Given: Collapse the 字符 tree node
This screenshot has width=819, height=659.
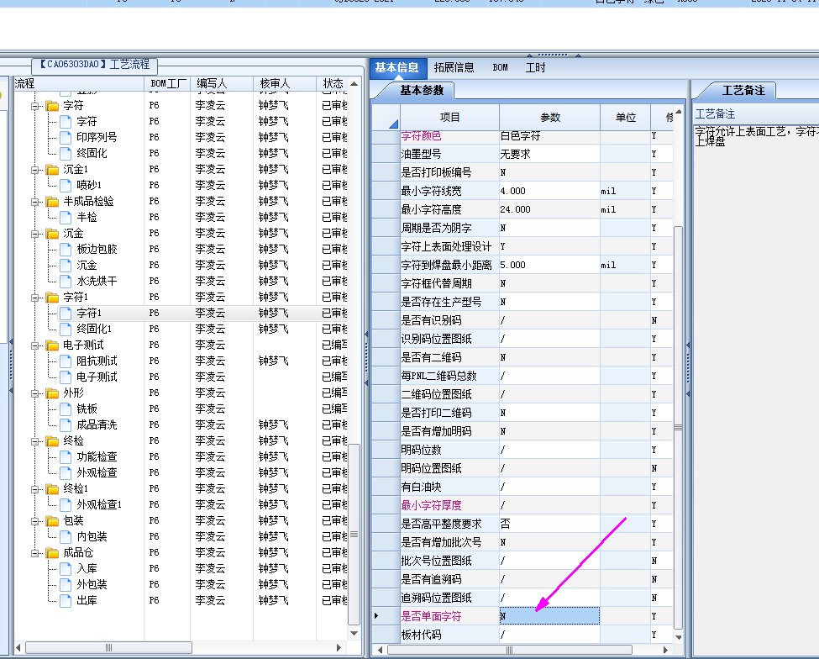Looking at the screenshot, I should point(35,106).
